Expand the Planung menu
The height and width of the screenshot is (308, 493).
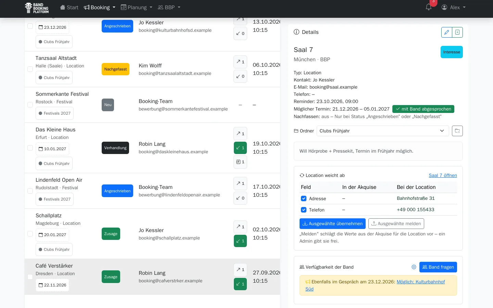[x=137, y=8]
